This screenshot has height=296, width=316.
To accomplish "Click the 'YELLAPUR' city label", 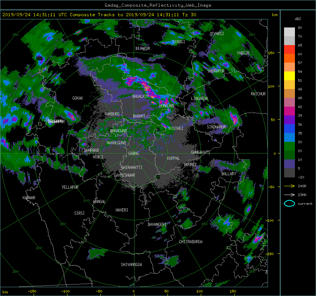I will (x=70, y=187).
